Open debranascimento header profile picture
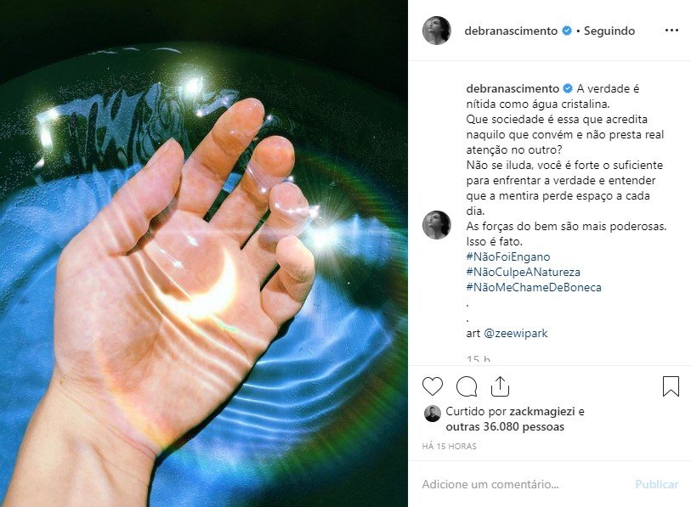 pyautogui.click(x=436, y=31)
